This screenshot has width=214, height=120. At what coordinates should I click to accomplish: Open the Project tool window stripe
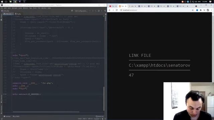point(1,17)
